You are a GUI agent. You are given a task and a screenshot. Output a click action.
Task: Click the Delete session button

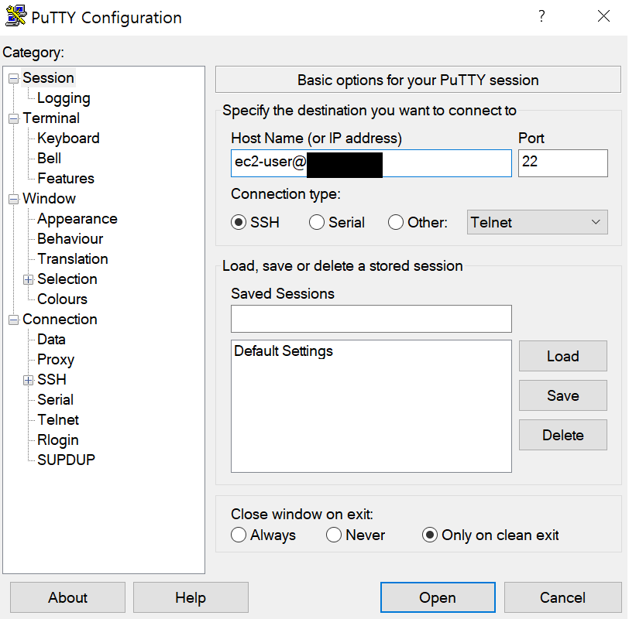[563, 435]
